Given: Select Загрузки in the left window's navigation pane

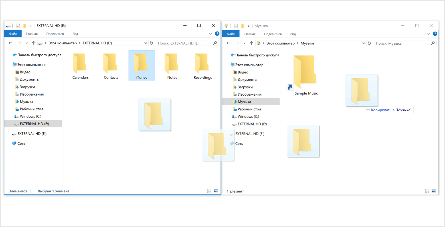Looking at the screenshot, I should point(27,87).
